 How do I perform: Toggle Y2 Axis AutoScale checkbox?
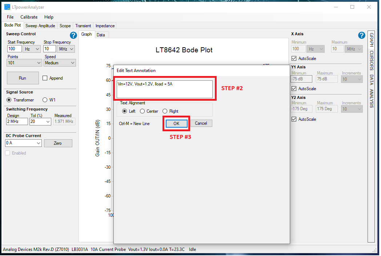point(294,119)
